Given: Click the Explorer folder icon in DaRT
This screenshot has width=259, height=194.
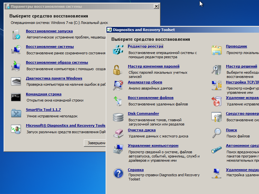Looking at the screenshot, I should (216, 50).
